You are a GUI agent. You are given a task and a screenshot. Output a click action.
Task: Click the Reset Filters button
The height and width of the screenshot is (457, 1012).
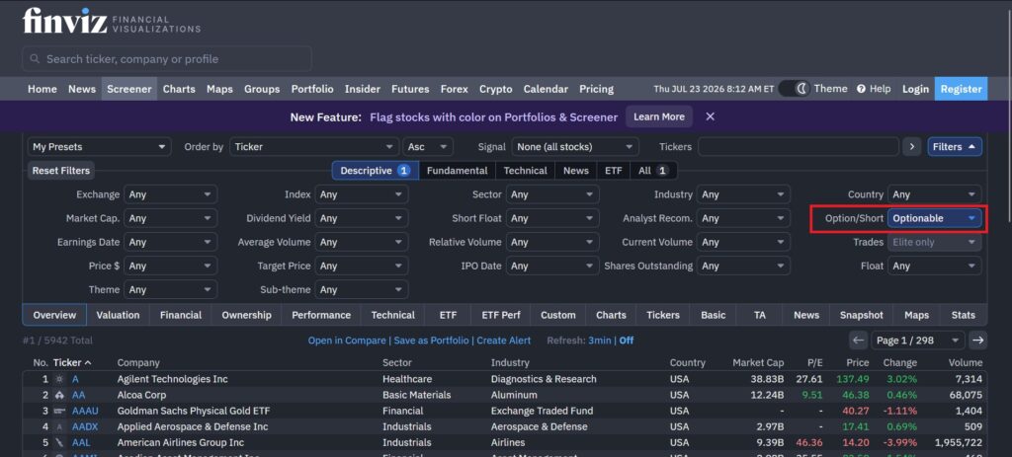coord(61,171)
